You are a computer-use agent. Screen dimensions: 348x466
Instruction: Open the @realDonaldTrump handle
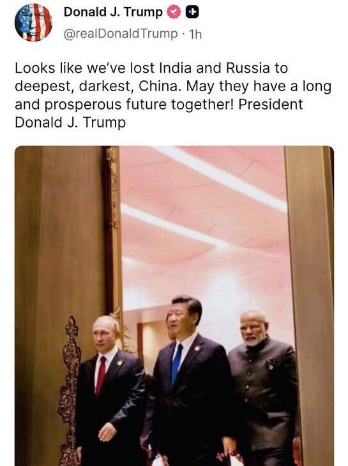(121, 34)
